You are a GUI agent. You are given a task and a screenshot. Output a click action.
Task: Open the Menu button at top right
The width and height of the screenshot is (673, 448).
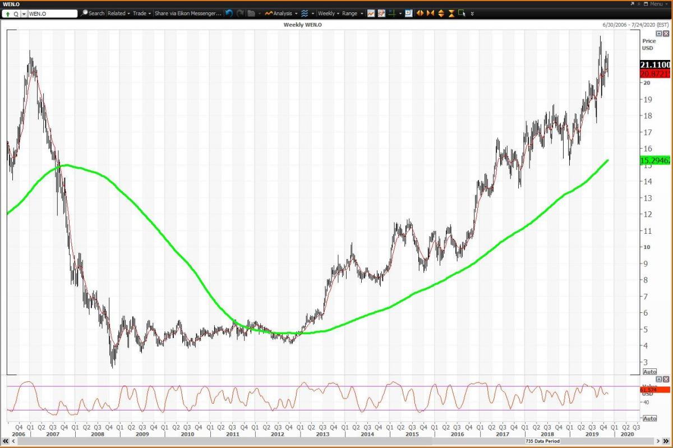[x=655, y=3]
